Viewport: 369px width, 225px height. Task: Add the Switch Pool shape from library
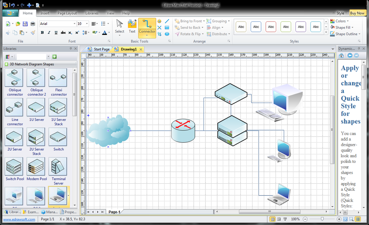pos(15,169)
